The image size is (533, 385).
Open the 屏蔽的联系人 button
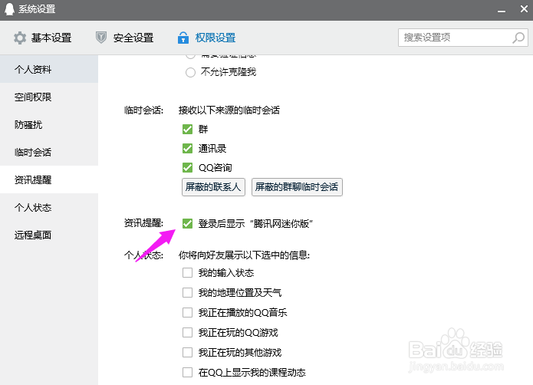pyautogui.click(x=213, y=187)
